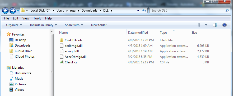This screenshot has width=233, height=96.
Task: Go back with the Back arrow button
Action: point(6,11)
